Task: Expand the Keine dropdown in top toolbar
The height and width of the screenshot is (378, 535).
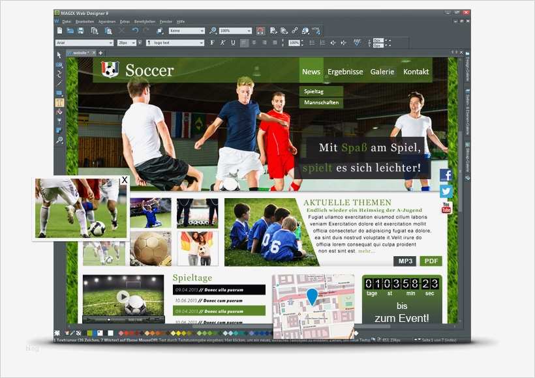Action: [187, 31]
